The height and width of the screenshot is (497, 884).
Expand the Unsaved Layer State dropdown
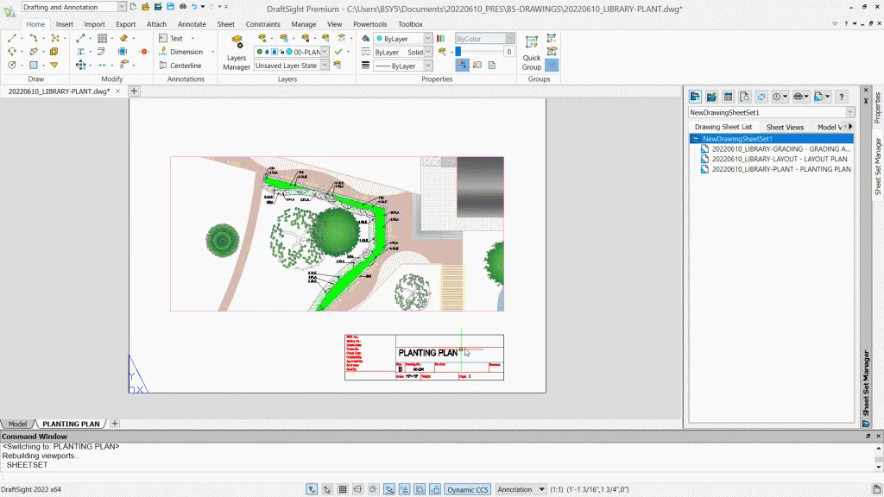click(324, 66)
